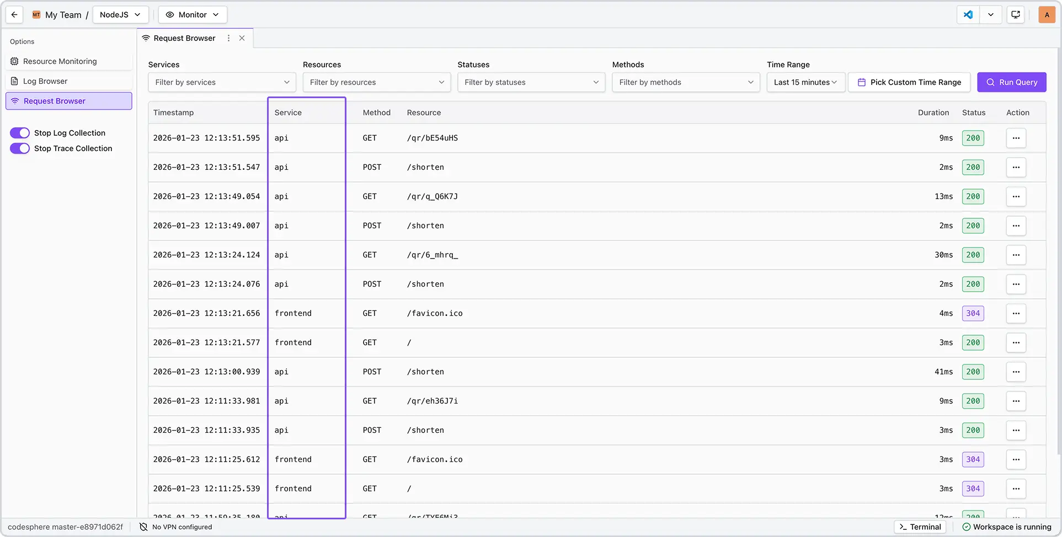This screenshot has width=1062, height=537.
Task: Open the Monitor mode dropdown
Action: click(x=193, y=15)
